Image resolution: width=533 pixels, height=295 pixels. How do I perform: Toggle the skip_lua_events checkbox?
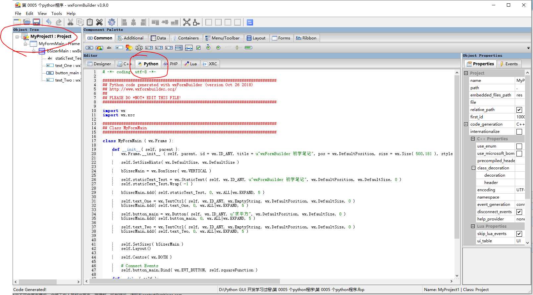(519, 234)
